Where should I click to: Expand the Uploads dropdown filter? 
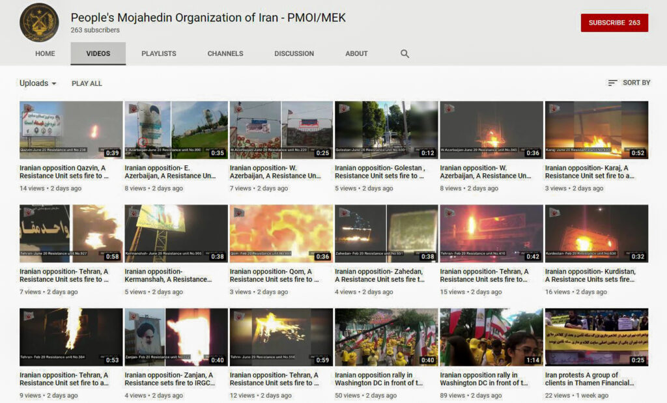click(38, 83)
